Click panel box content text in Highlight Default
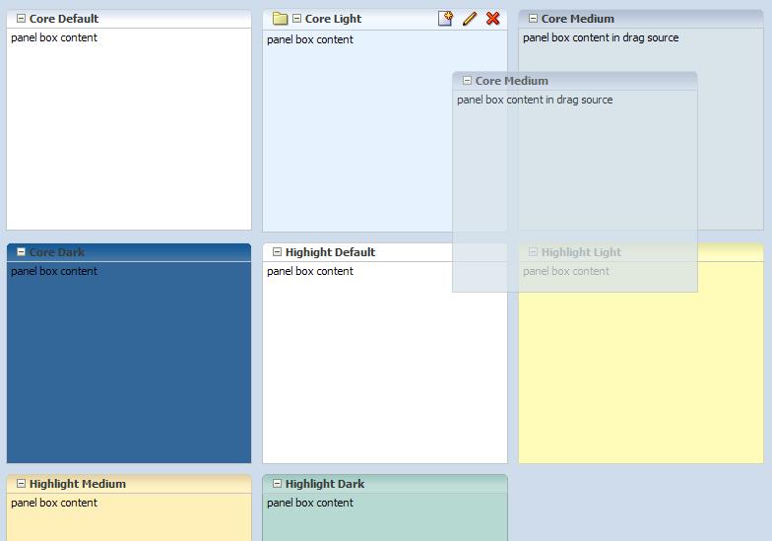 point(310,271)
